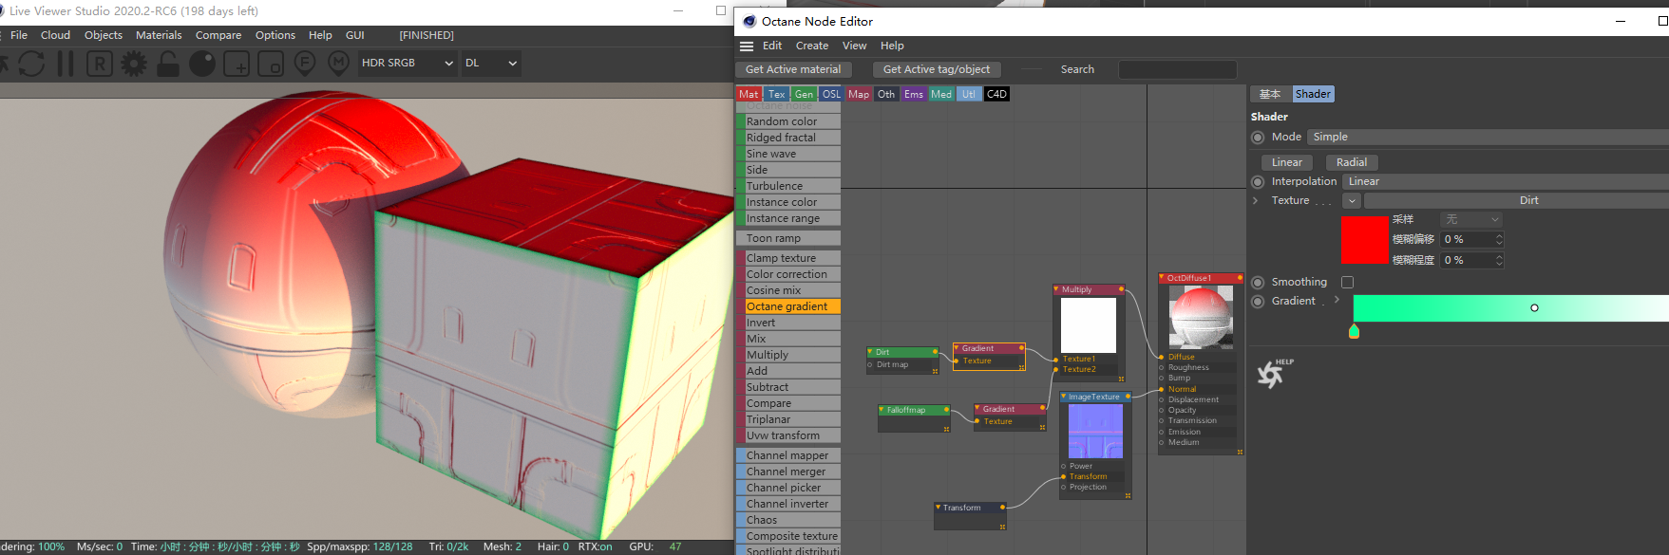Screen dimensions: 1669x555
Task: Click Get Active material button
Action: (793, 69)
